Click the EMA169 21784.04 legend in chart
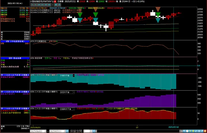The height and width of the screenshot is (133, 207). pyautogui.click(x=58, y=8)
